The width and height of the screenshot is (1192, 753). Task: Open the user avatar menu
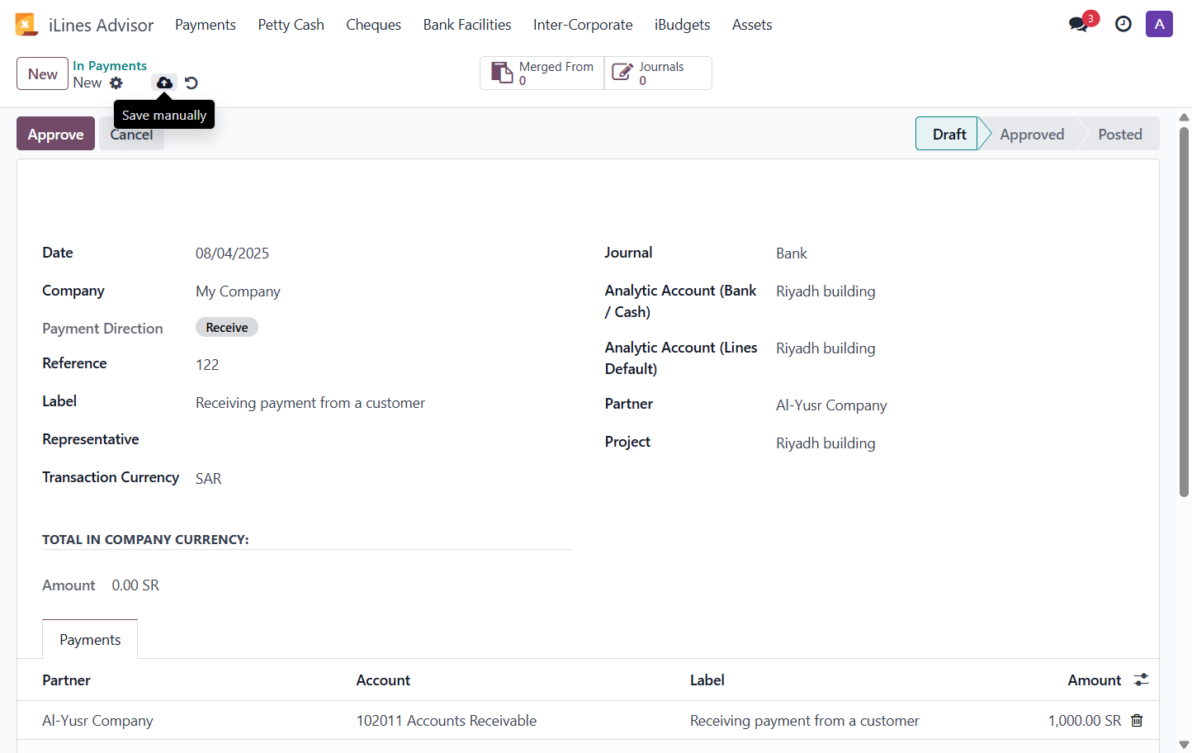pyautogui.click(x=1159, y=24)
